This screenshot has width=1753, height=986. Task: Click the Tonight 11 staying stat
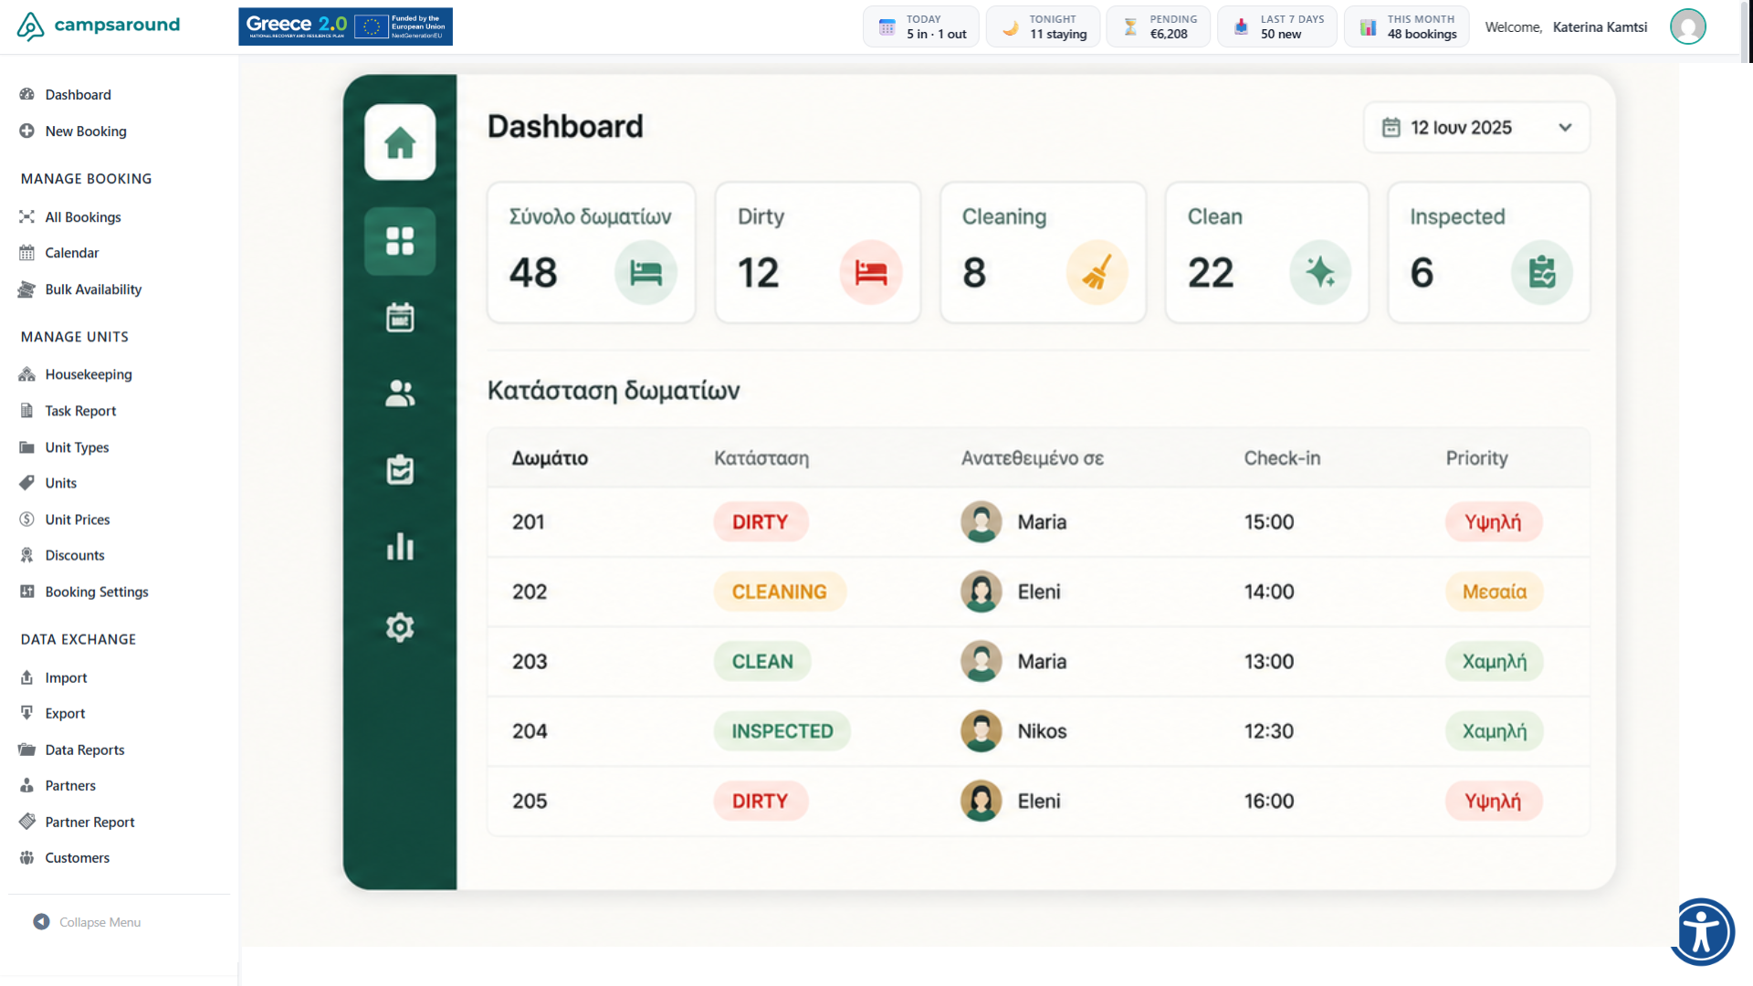click(x=1043, y=26)
